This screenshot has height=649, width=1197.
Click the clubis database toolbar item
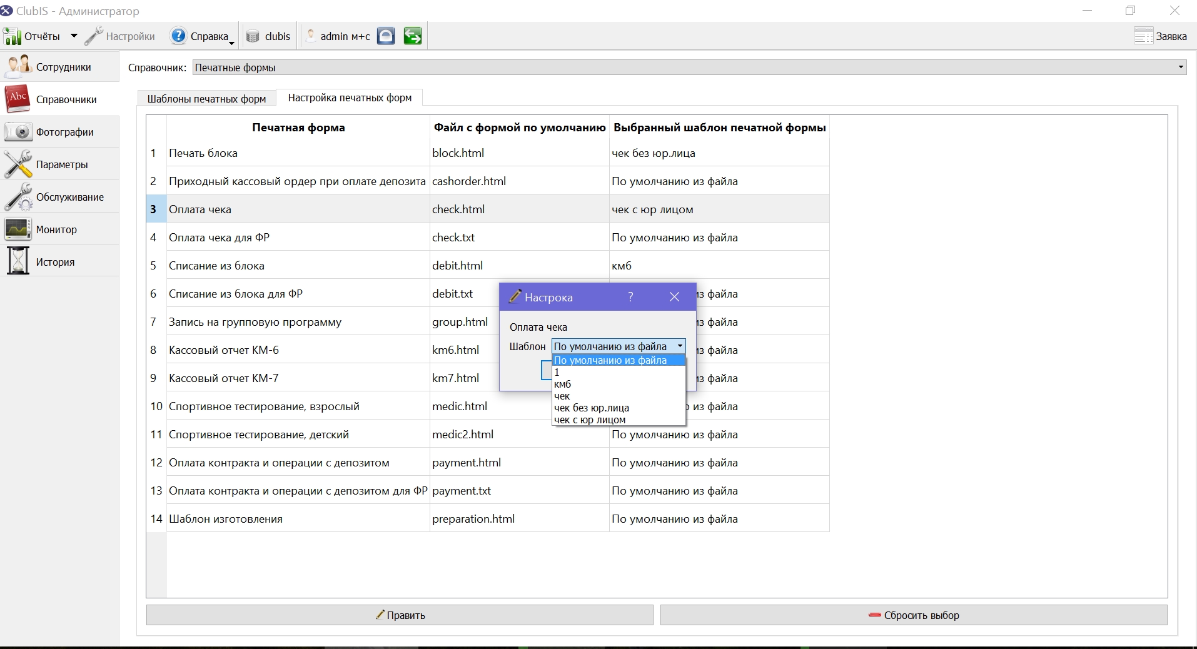click(x=268, y=36)
